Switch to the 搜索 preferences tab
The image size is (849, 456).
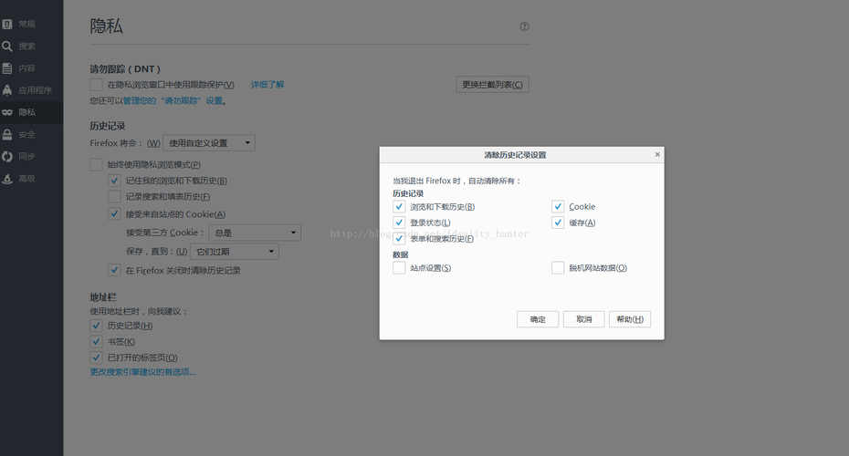click(x=31, y=46)
